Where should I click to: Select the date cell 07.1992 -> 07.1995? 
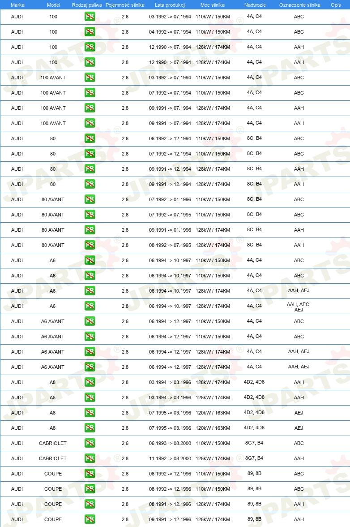point(170,215)
